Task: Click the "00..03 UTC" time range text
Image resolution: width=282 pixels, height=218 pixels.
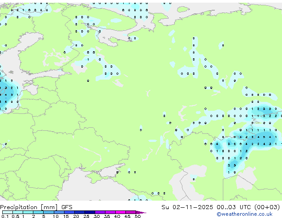Action: point(234,207)
